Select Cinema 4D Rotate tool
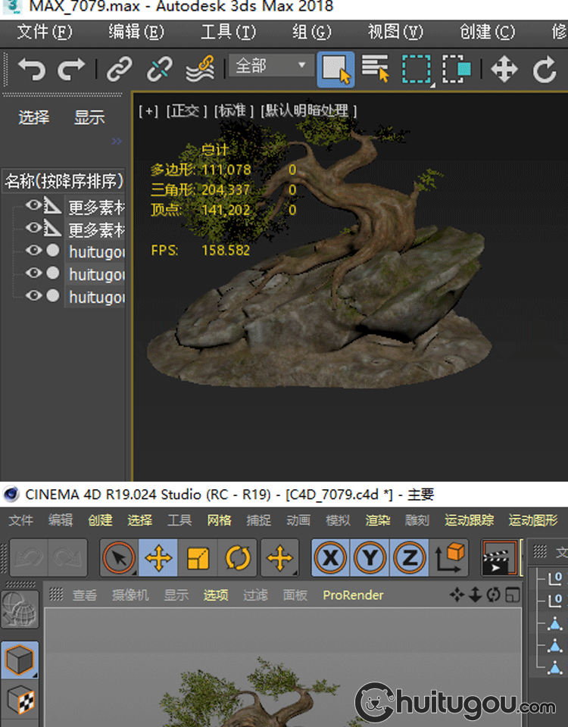568x727 pixels. (x=237, y=557)
